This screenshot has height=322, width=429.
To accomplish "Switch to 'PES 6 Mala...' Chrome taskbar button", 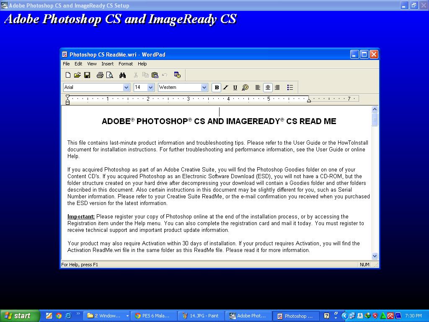I will 154,316.
